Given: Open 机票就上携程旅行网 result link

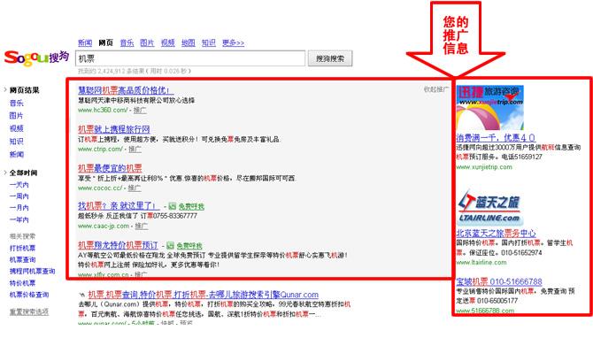Looking at the screenshot, I should [114, 129].
